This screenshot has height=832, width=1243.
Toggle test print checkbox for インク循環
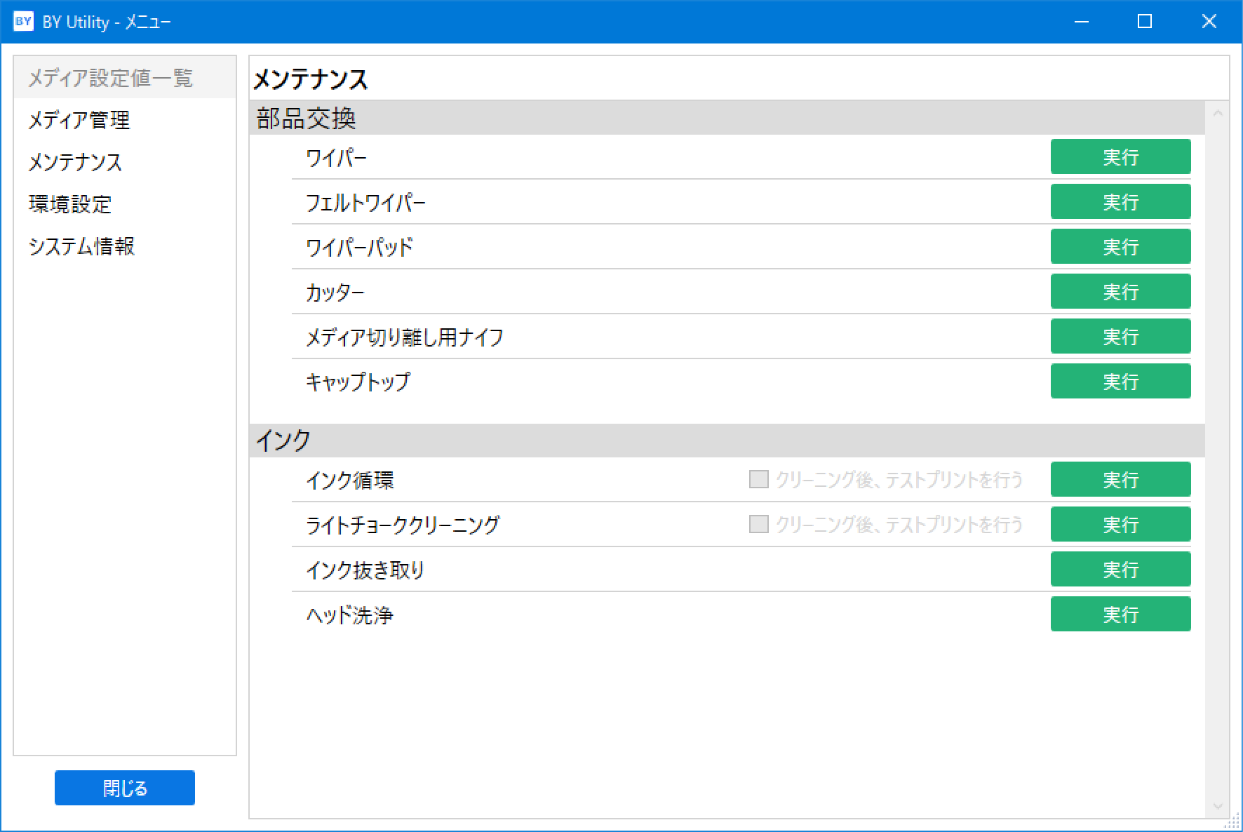[759, 479]
